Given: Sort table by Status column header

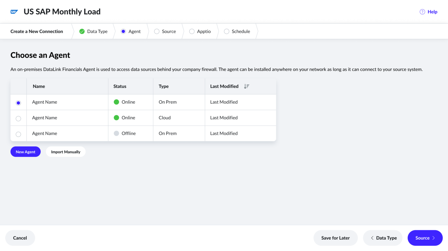Looking at the screenshot, I should tap(120, 86).
